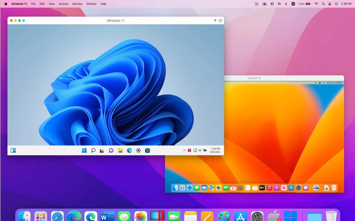Open the Apple menu
This screenshot has height=221, width=355.
6,4
